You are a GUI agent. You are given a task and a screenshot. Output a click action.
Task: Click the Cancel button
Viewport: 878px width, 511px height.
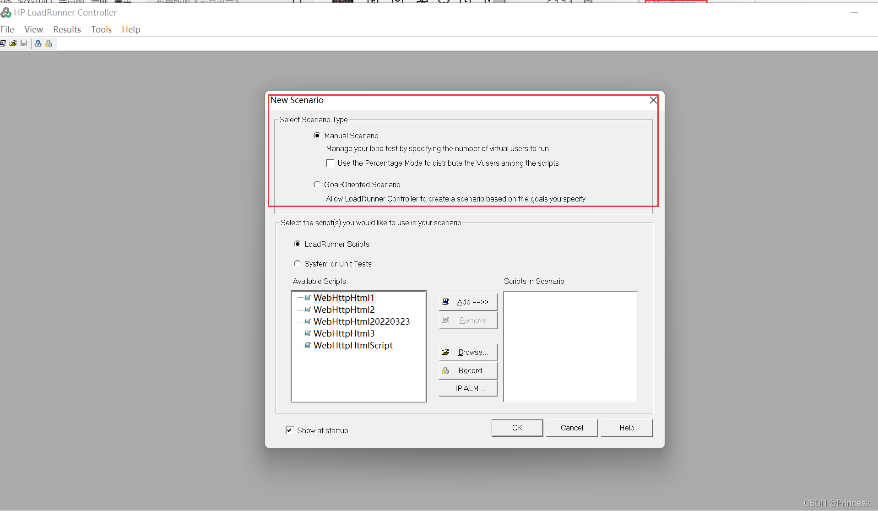point(572,428)
